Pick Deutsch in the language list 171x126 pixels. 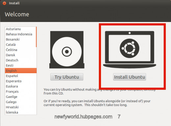point(20,60)
